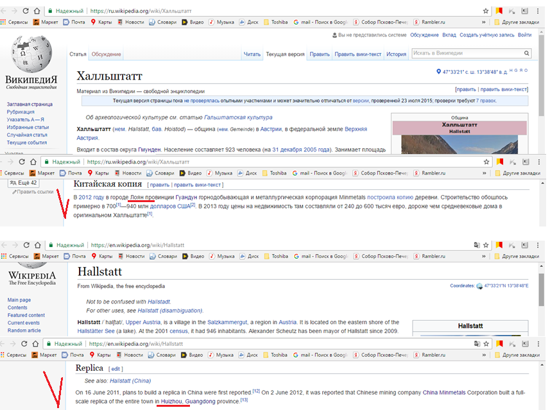The image size is (550, 410).
Task: Star the page in the address bar above the Википедия logo
Action: 485,11
